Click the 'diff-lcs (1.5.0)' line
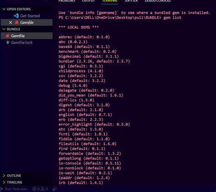This screenshot has width=216, height=192. pos(77,100)
